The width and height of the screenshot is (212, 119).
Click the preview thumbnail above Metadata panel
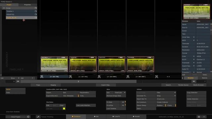coord(197,12)
